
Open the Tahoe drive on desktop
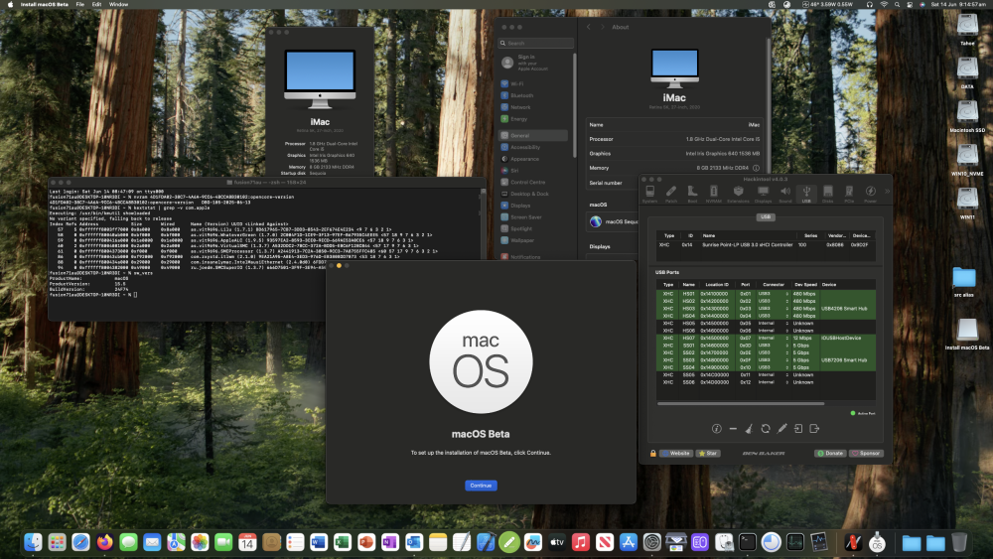(967, 29)
